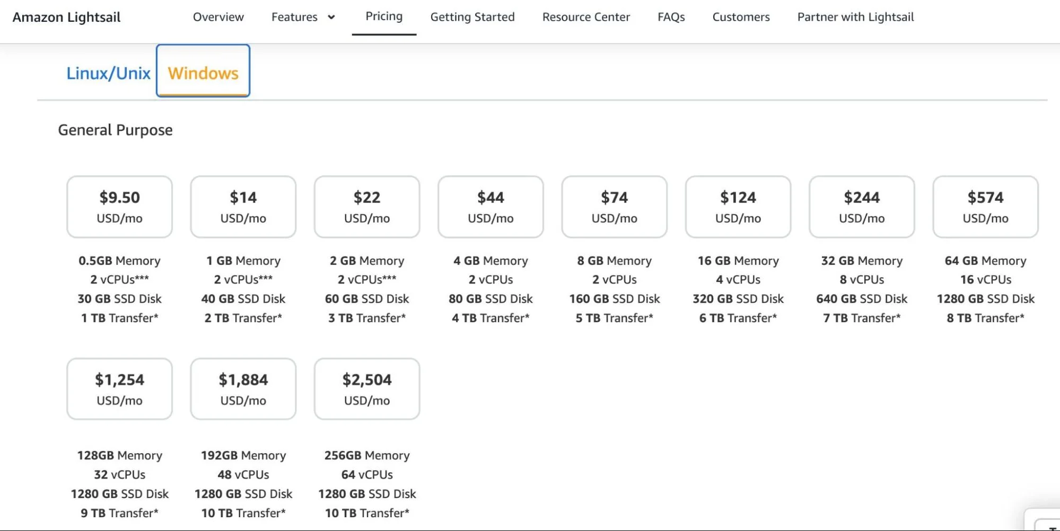Visit the Resource Center link
The width and height of the screenshot is (1060, 531).
(x=586, y=17)
